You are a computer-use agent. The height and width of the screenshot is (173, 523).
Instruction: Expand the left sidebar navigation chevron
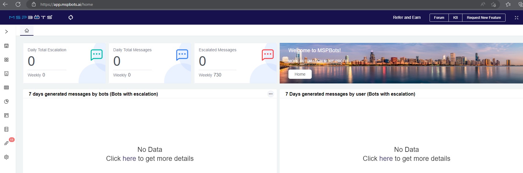click(6, 32)
